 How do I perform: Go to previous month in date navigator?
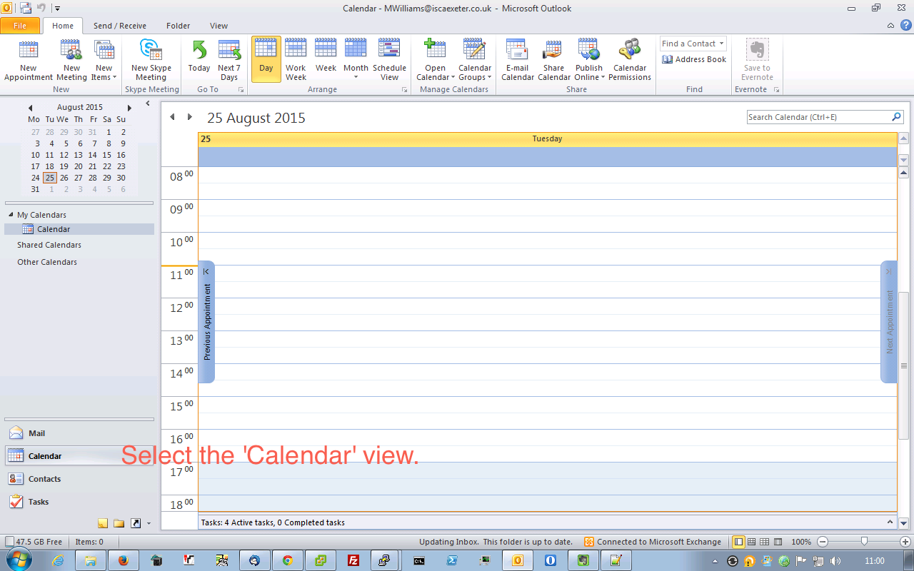click(x=30, y=108)
